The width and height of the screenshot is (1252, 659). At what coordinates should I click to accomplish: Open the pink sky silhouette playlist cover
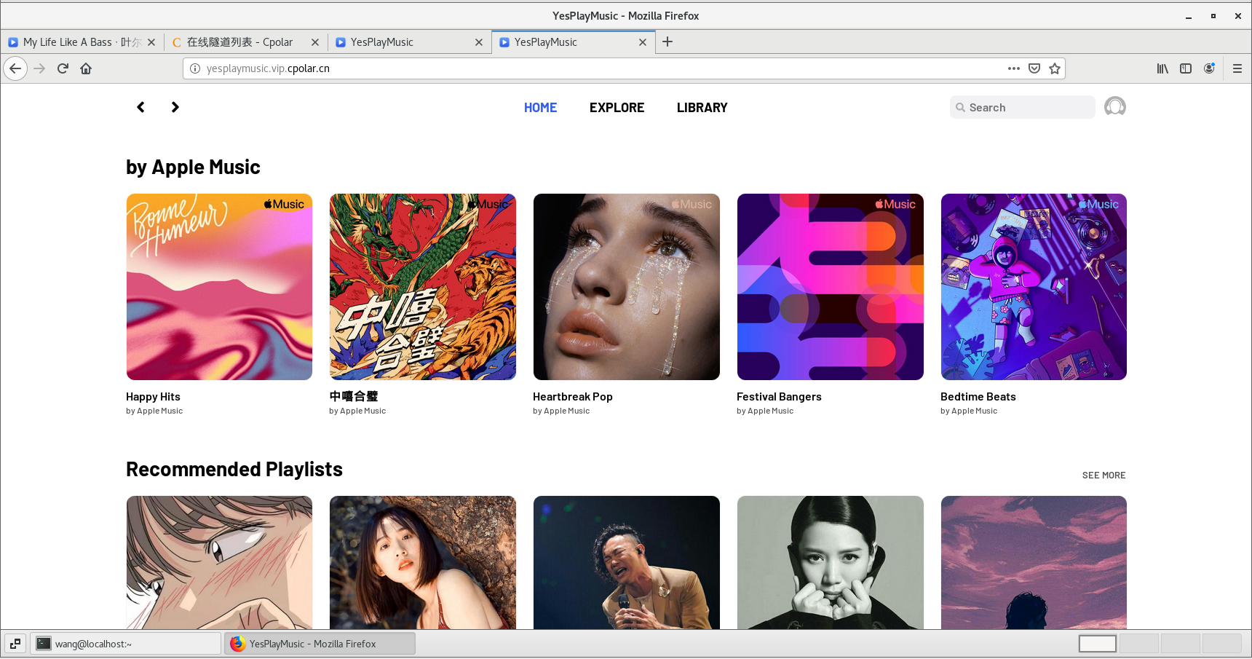click(x=1034, y=562)
